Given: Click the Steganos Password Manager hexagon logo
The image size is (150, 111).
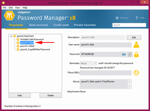Looking at the screenshot, I should click(x=9, y=16).
